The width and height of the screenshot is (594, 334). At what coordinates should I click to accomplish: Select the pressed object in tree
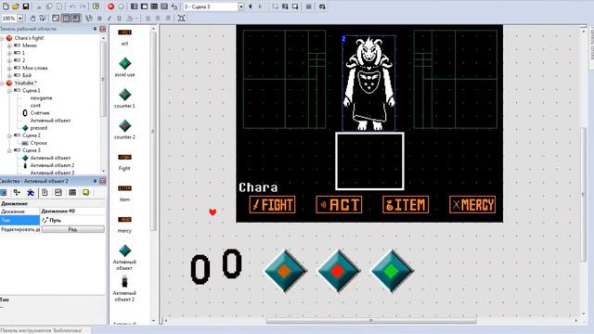[39, 128]
